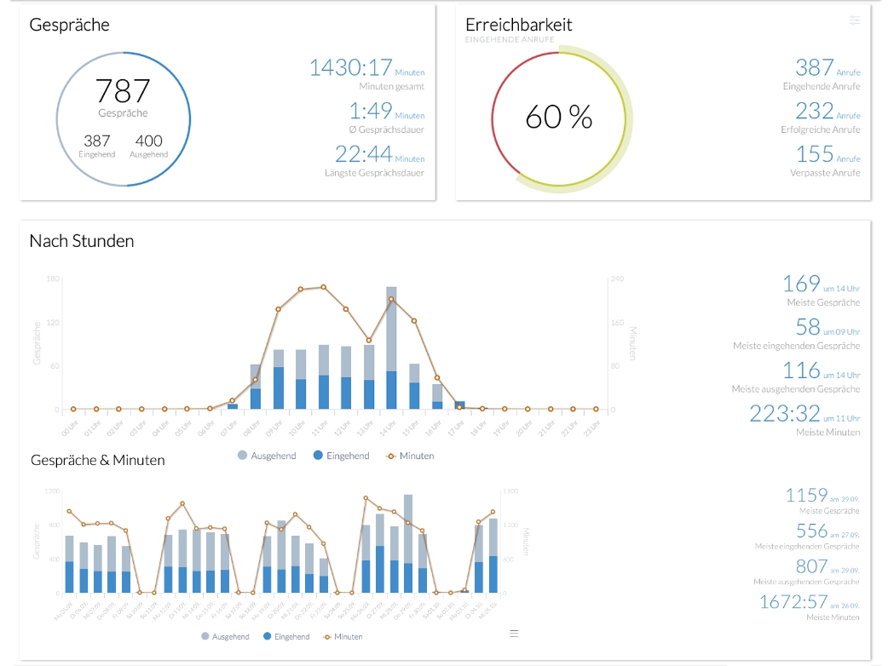The height and width of the screenshot is (666, 888).
Task: Hide the Ausgehend series in the Gespräche & Minuten legend
Action: 225,636
